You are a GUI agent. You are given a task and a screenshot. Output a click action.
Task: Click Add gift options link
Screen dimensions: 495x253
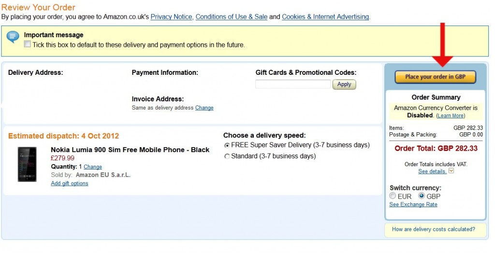70,183
